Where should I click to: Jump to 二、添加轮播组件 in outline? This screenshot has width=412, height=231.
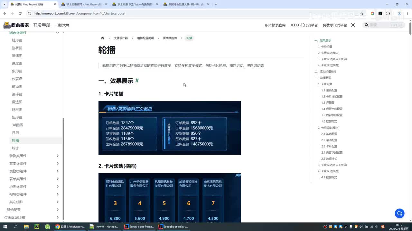point(325,72)
